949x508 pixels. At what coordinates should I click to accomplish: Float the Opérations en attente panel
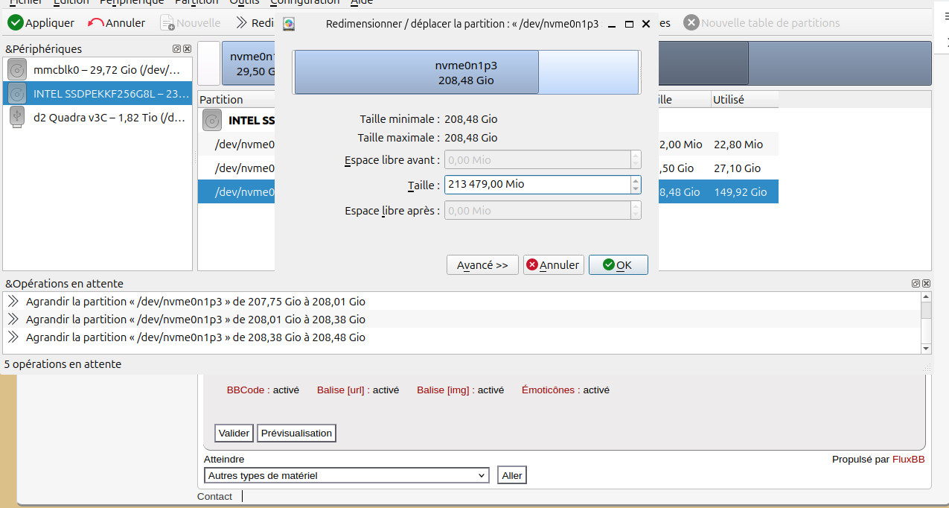click(x=916, y=284)
